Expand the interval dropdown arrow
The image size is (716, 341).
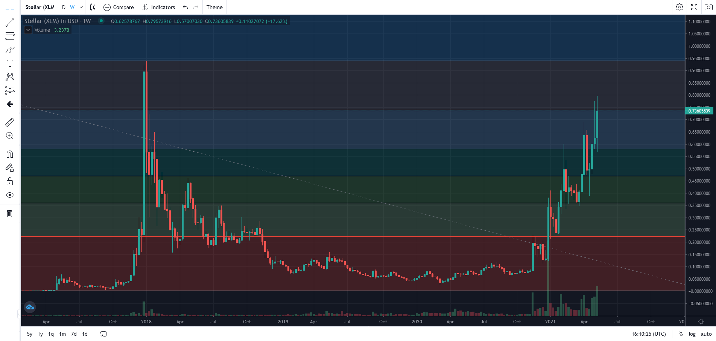click(81, 7)
